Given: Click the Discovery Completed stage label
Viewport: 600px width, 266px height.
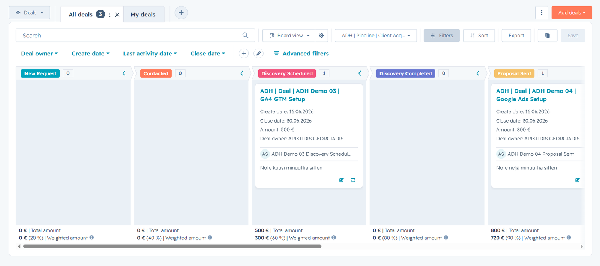Looking at the screenshot, I should tap(405, 73).
